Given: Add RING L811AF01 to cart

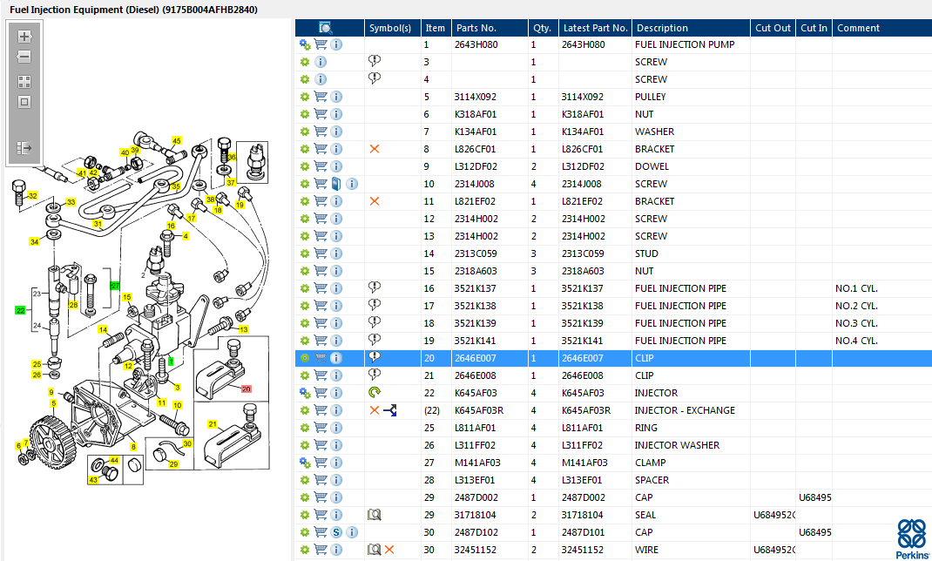Looking at the screenshot, I should pyautogui.click(x=321, y=428).
